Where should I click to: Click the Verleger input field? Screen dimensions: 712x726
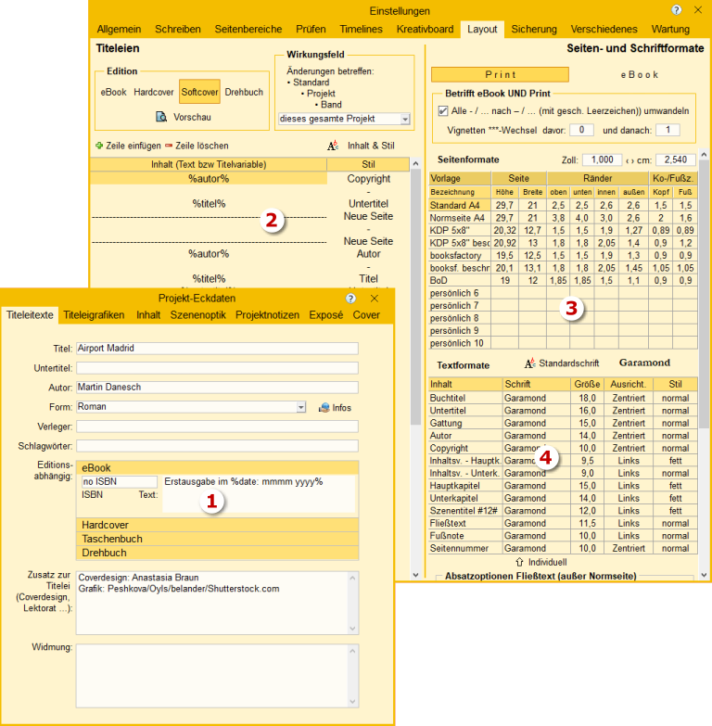217,426
